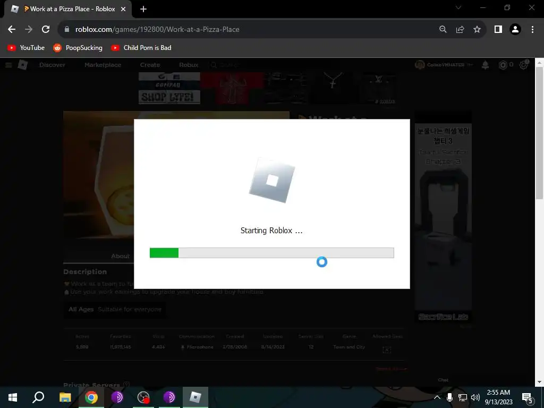Switch to the About tab
544x408 pixels.
121,256
